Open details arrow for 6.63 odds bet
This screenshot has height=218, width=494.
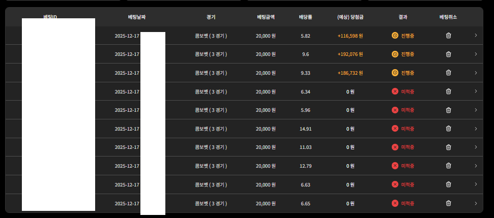tap(476, 184)
